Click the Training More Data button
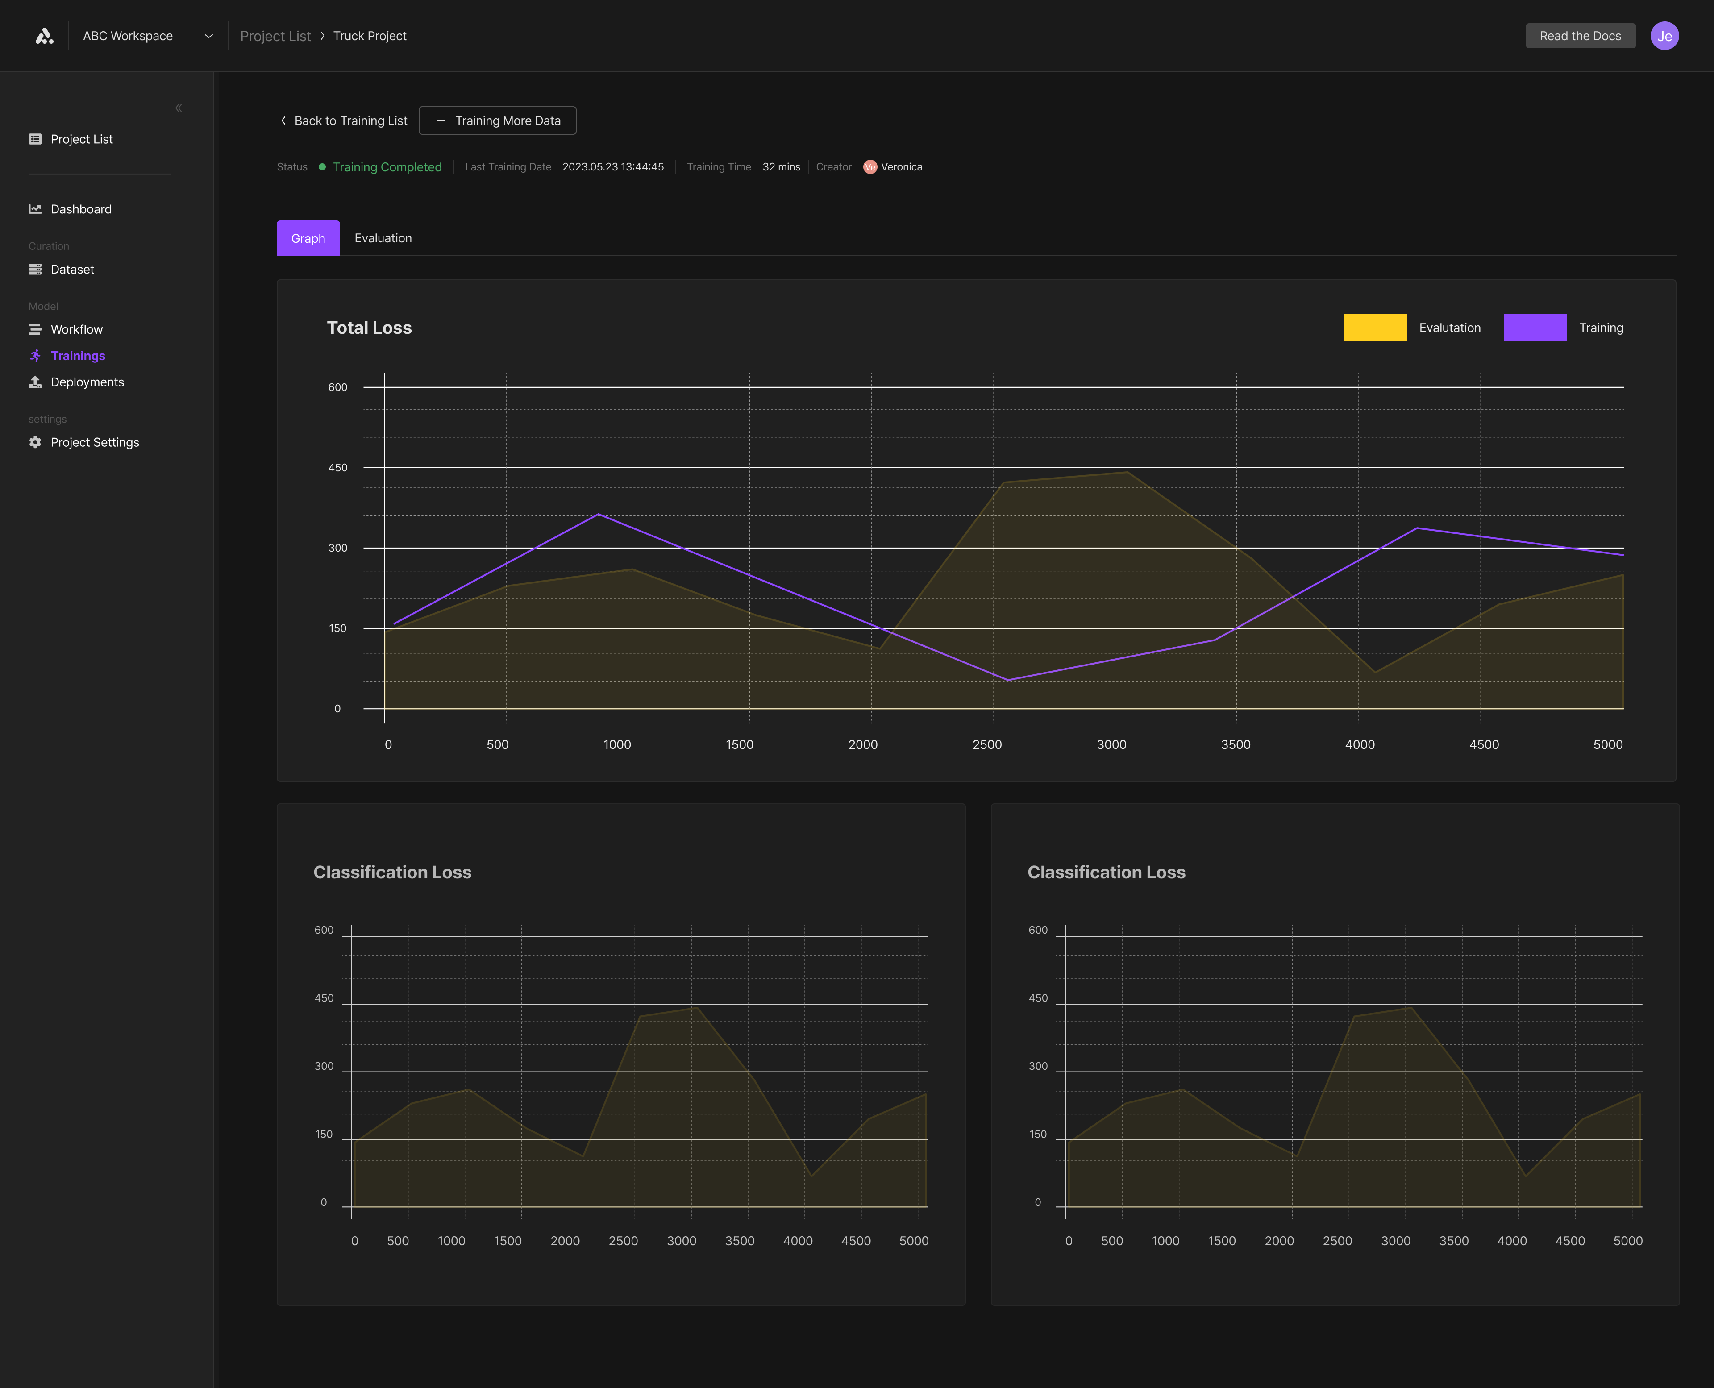 497,121
